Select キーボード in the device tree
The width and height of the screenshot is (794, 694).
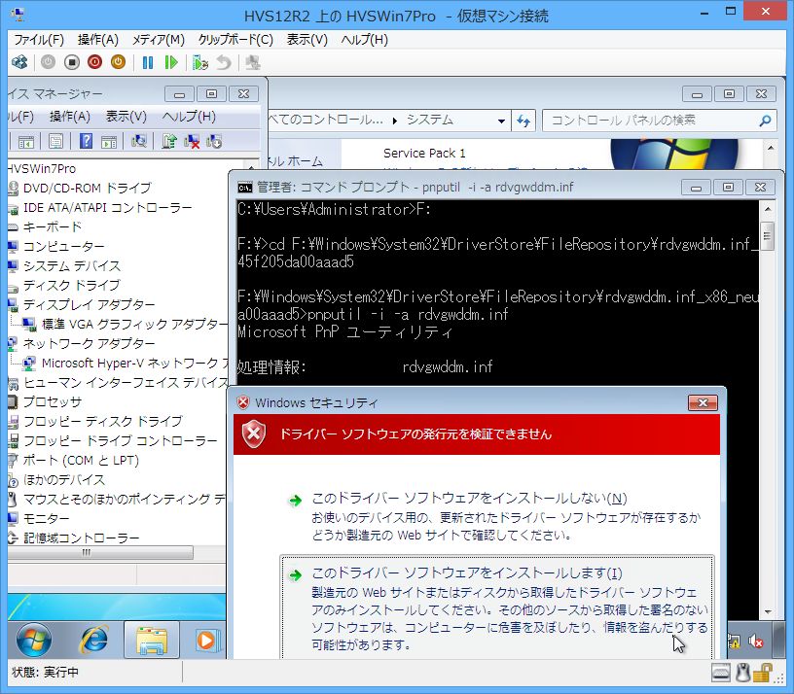(x=53, y=226)
